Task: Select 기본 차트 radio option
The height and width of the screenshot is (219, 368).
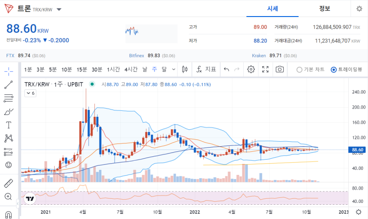Action: (x=310, y=69)
